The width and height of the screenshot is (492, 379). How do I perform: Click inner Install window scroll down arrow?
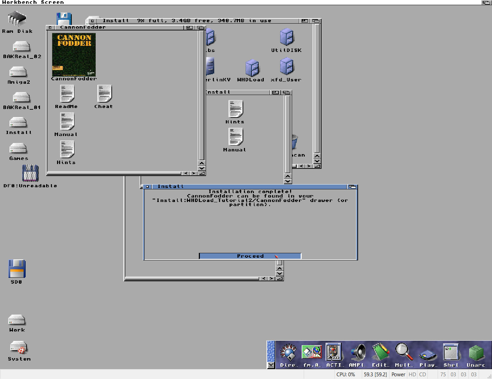(288, 181)
